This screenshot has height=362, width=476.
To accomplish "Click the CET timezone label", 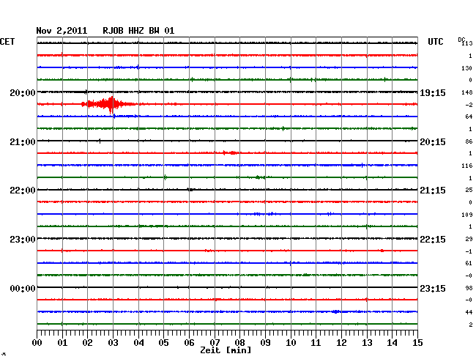I will (7, 42).
